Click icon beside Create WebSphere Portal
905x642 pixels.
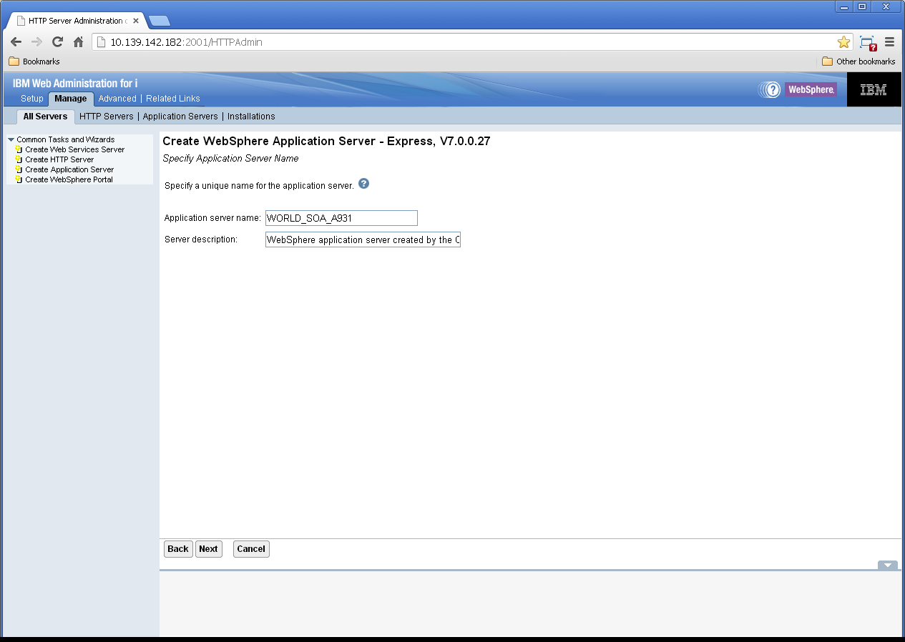click(19, 179)
